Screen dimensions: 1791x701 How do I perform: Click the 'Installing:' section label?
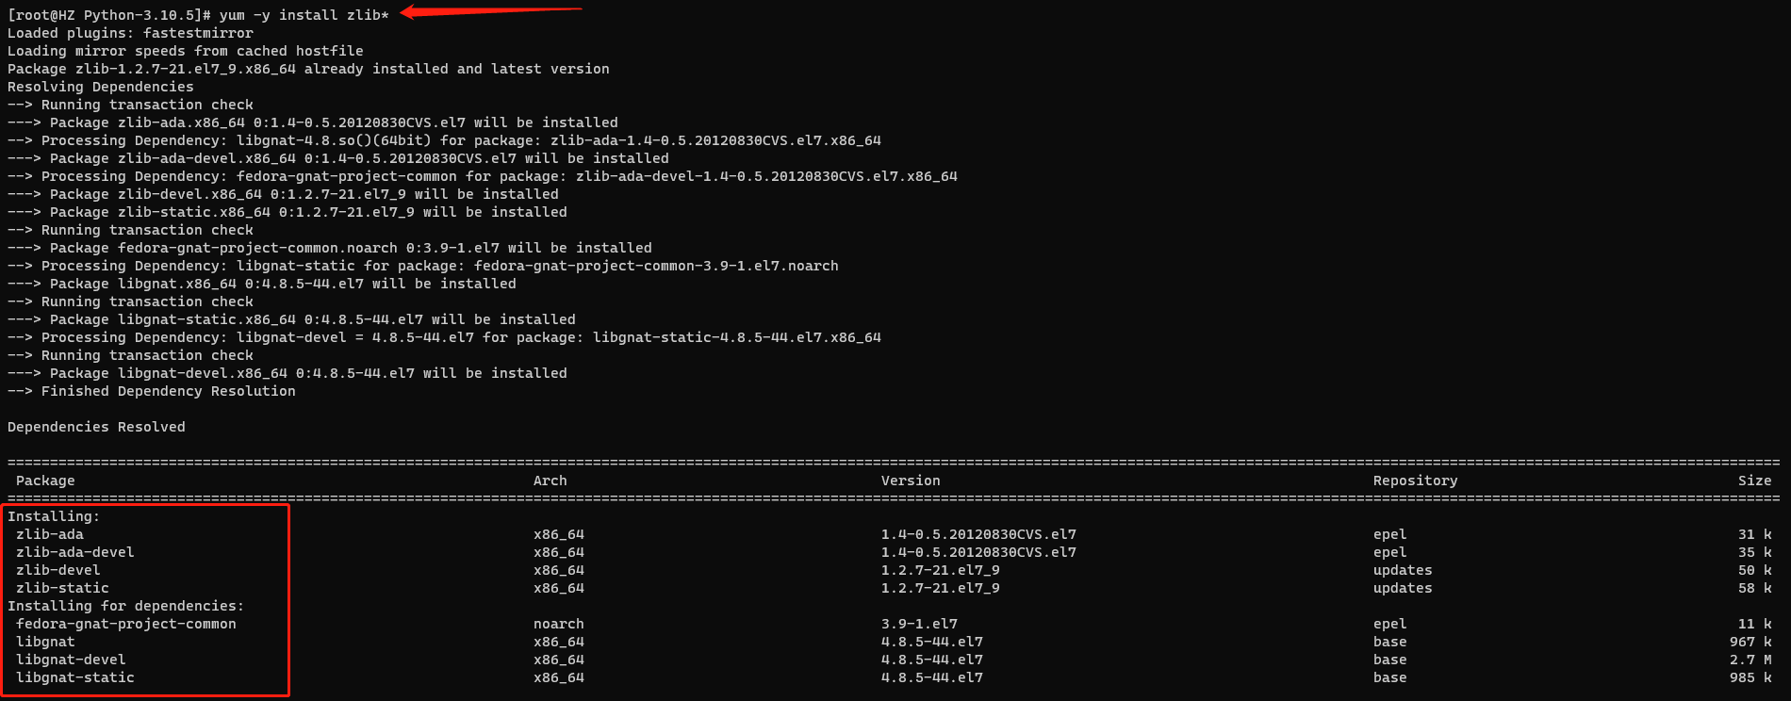pyautogui.click(x=54, y=516)
